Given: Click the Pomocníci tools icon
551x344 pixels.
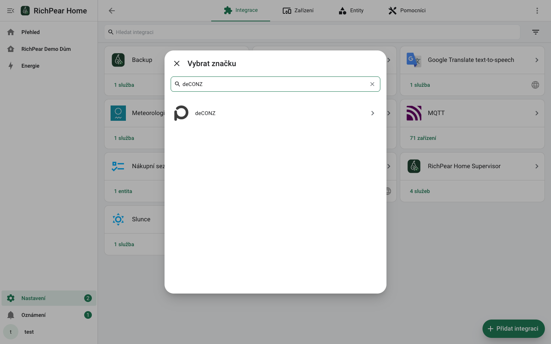Looking at the screenshot, I should click(x=393, y=11).
